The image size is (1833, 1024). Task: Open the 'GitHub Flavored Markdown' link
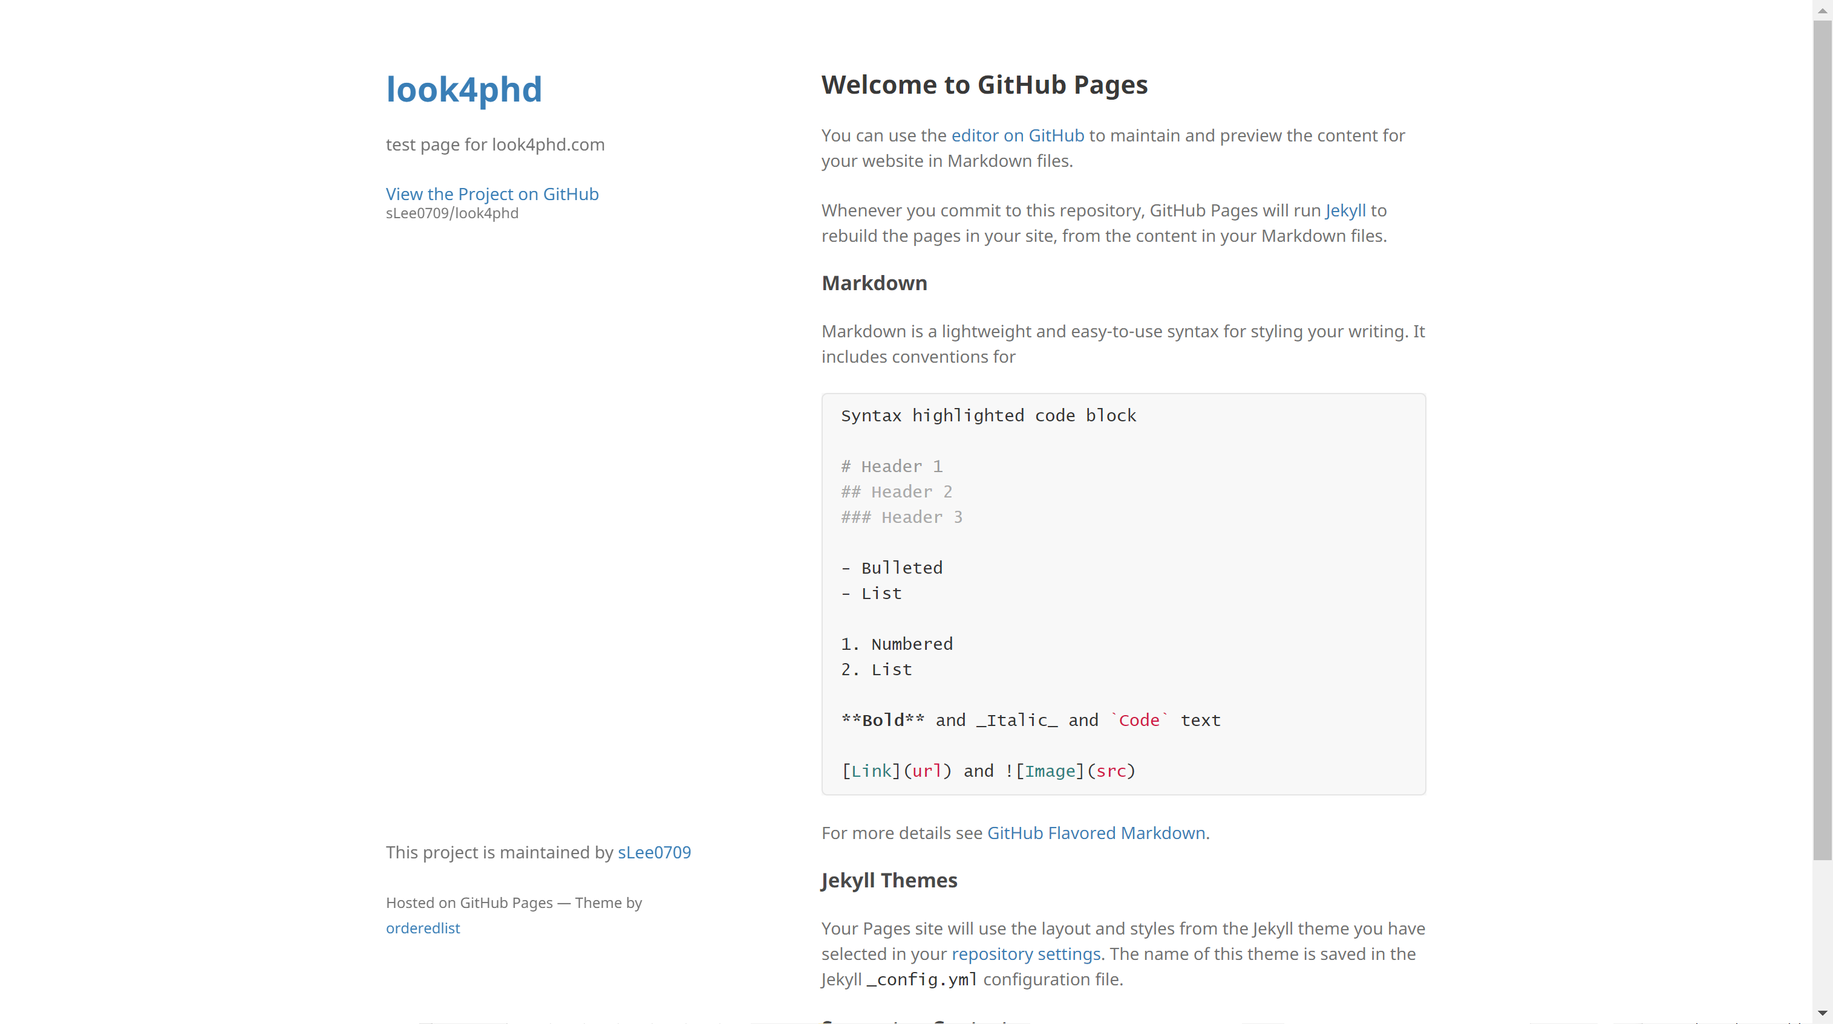[1096, 833]
